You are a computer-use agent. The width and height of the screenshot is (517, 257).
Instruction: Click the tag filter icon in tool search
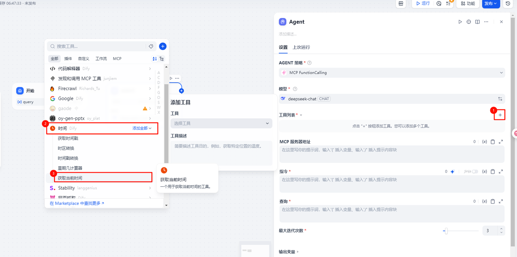tap(151, 46)
